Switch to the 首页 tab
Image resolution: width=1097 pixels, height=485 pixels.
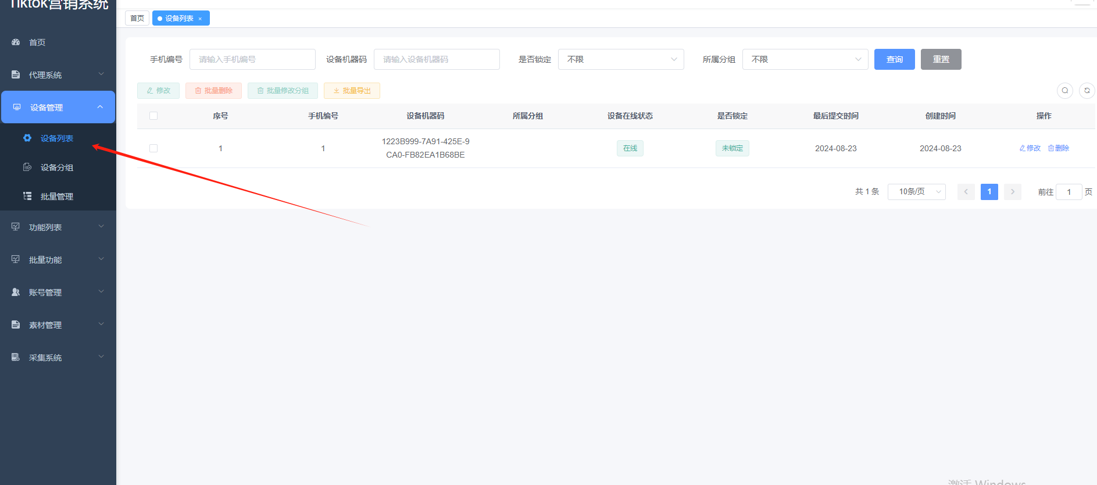[x=137, y=18]
